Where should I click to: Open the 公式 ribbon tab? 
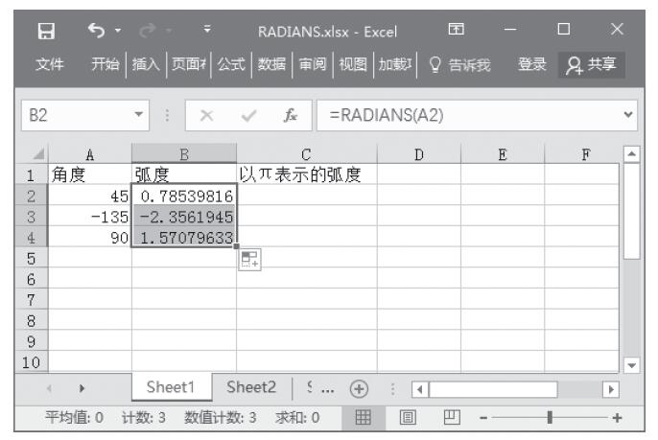tap(231, 65)
